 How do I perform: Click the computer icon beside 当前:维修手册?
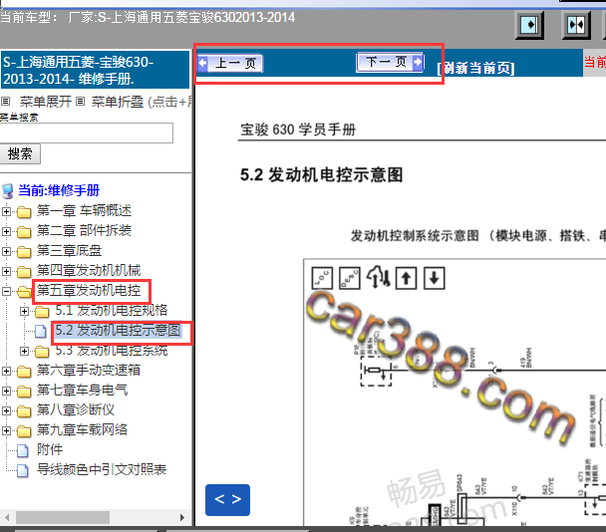(8, 191)
